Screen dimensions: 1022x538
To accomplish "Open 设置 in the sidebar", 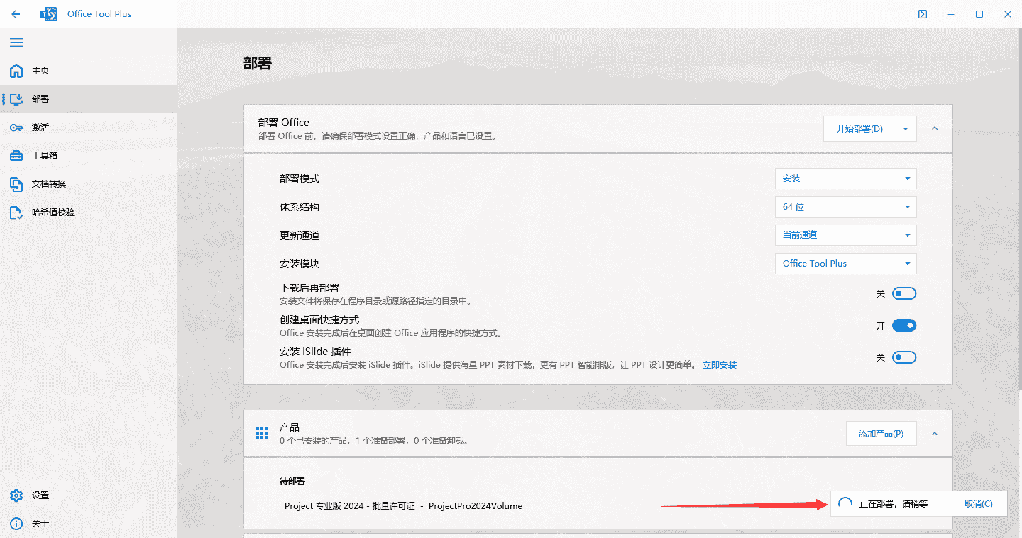I will click(89, 495).
